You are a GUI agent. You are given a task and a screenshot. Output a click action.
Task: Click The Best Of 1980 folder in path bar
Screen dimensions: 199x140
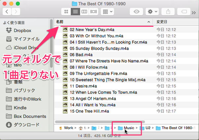(x=175, y=128)
